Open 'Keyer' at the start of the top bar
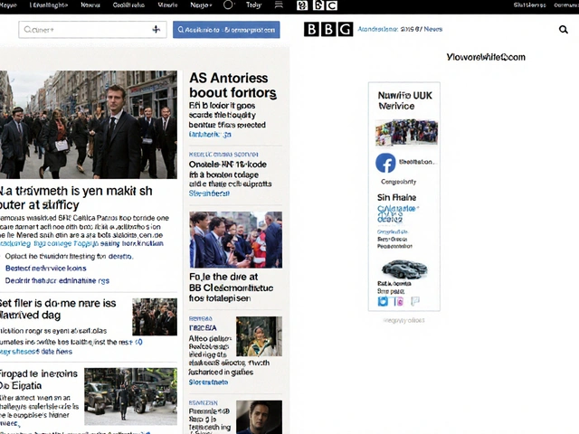Viewport: 579px width, 434px height. [x=8, y=5]
